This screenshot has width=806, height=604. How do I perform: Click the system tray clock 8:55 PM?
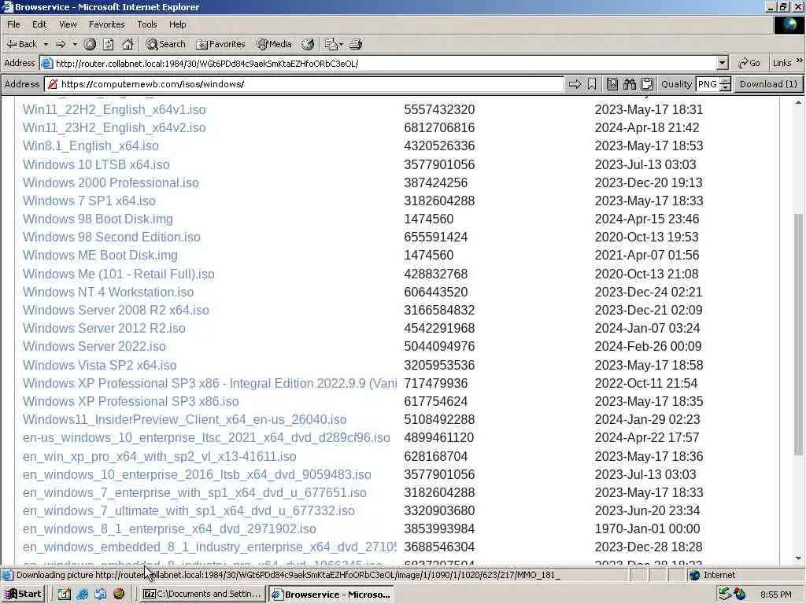click(x=775, y=595)
